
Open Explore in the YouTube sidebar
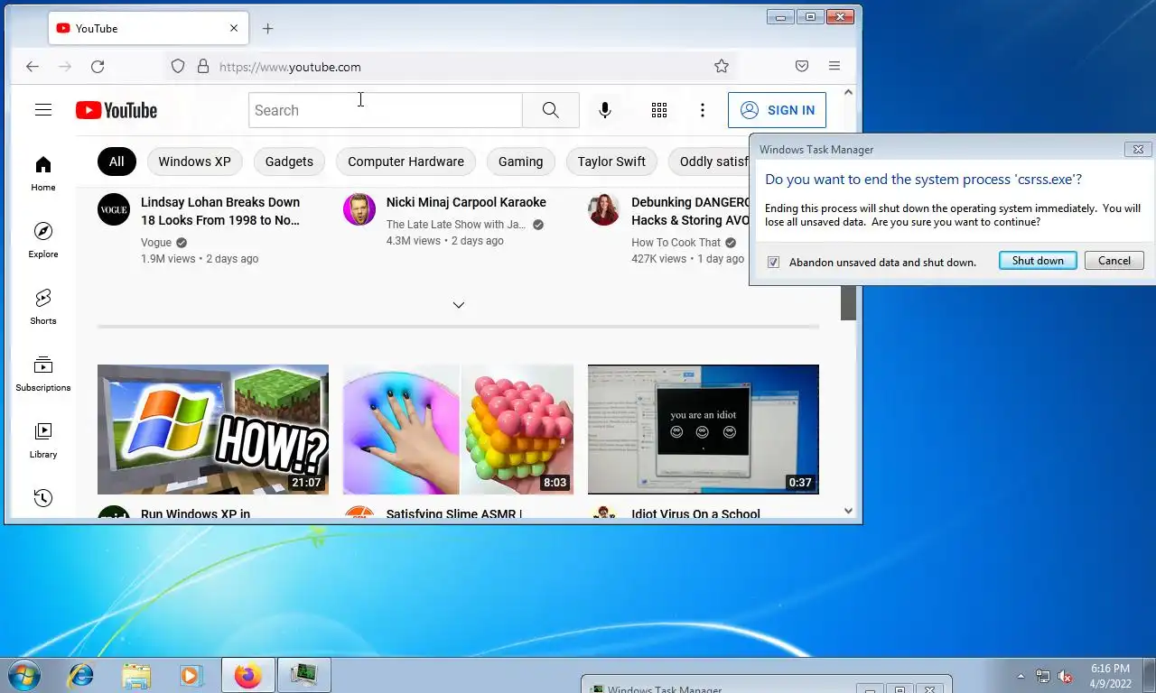43,240
